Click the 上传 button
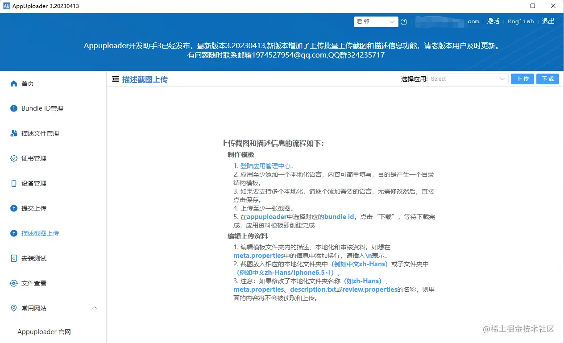This screenshot has height=343, width=564. (523, 79)
